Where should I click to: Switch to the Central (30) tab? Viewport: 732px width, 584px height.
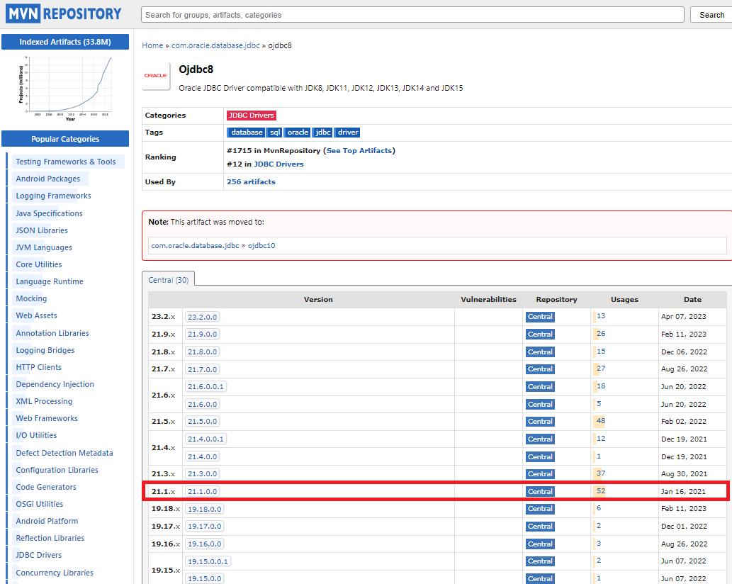click(x=169, y=280)
